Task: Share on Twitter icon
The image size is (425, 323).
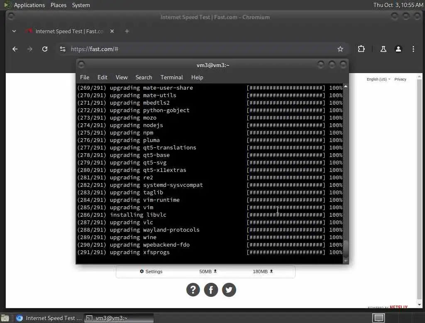Action: [229, 290]
